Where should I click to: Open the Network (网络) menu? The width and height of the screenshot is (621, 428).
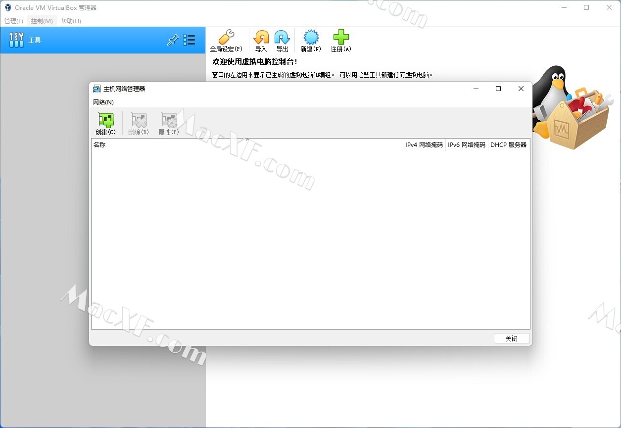(x=103, y=102)
